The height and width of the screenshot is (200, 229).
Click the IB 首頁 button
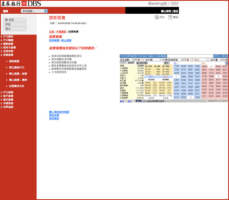[x=15, y=20]
